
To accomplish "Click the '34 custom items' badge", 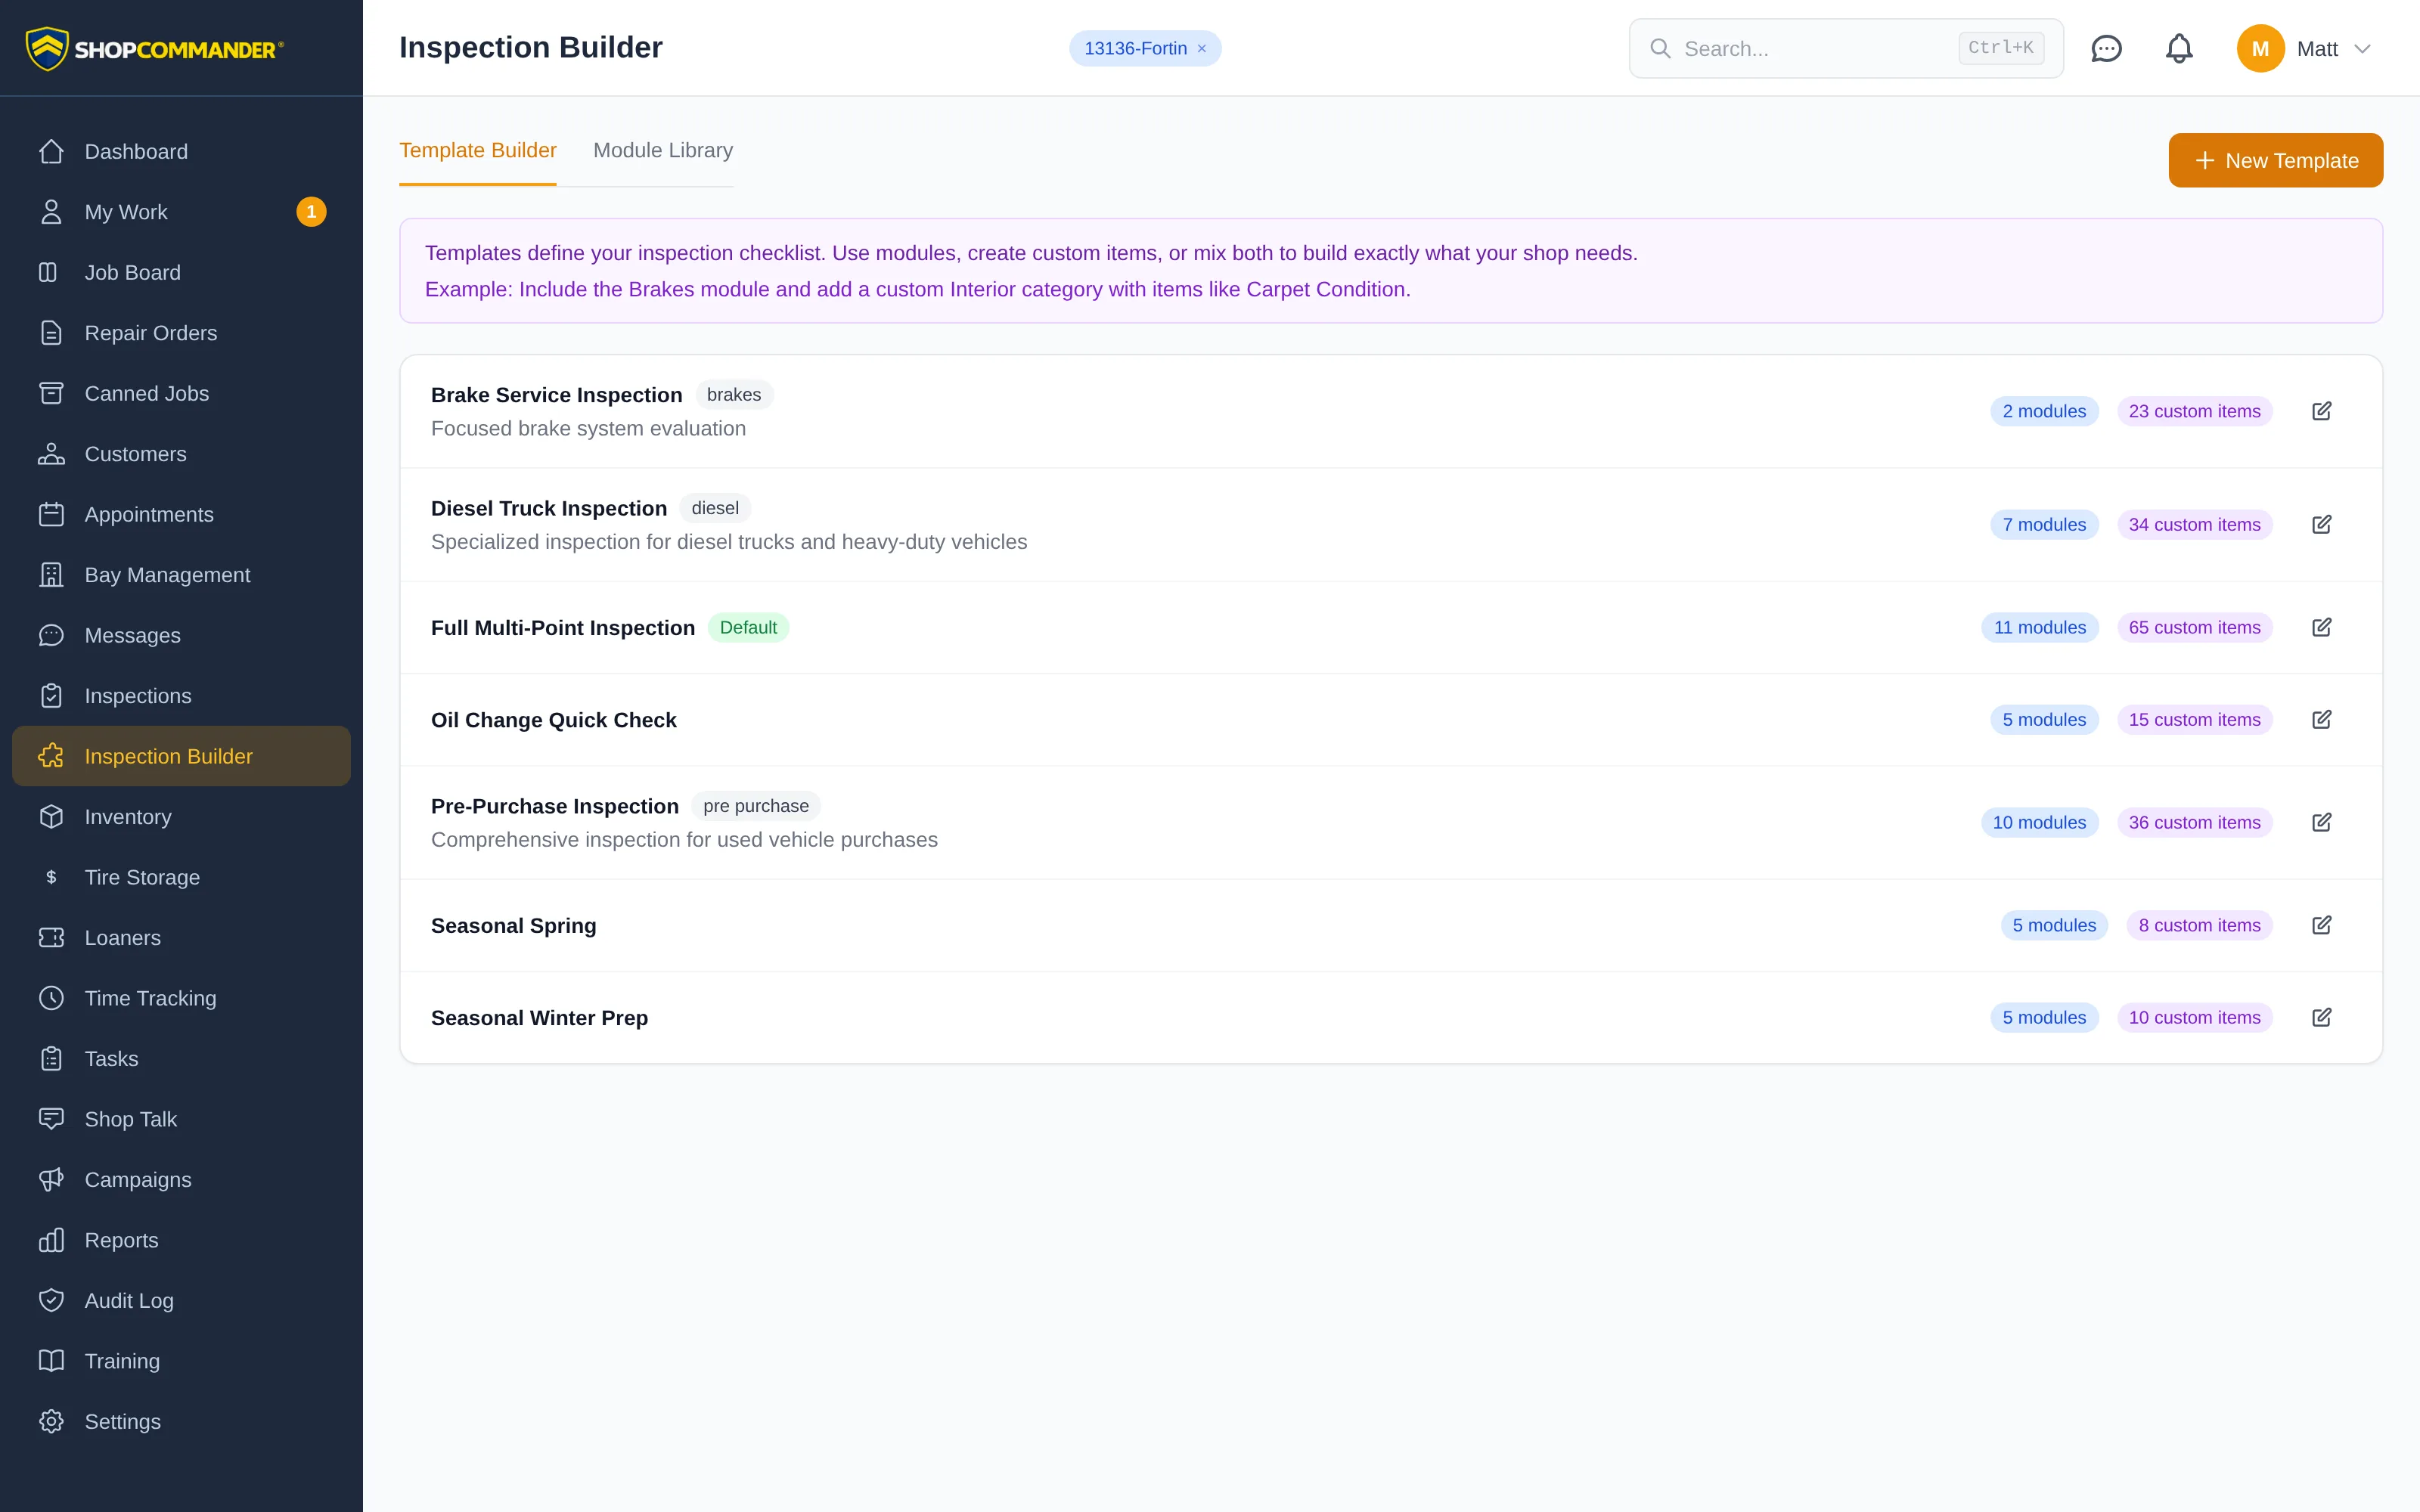I will point(2194,524).
